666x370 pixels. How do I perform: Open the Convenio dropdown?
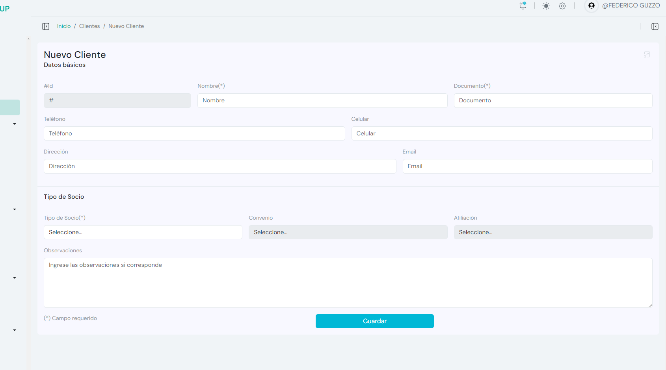click(348, 232)
